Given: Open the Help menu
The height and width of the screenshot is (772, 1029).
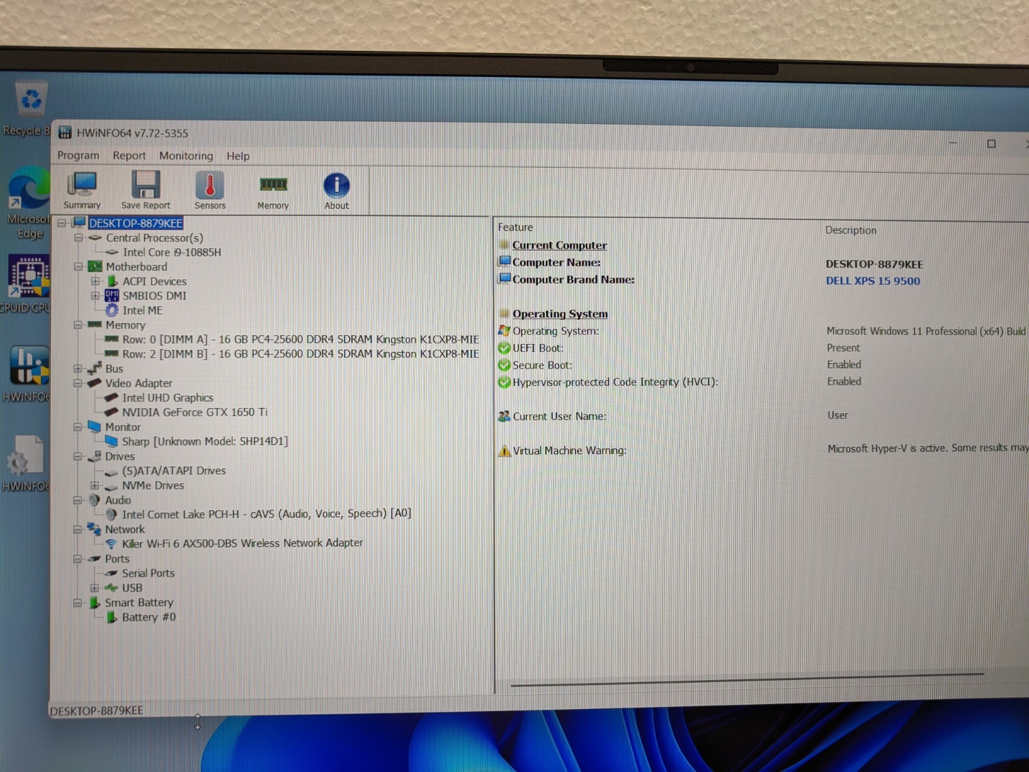Looking at the screenshot, I should coord(238,156).
